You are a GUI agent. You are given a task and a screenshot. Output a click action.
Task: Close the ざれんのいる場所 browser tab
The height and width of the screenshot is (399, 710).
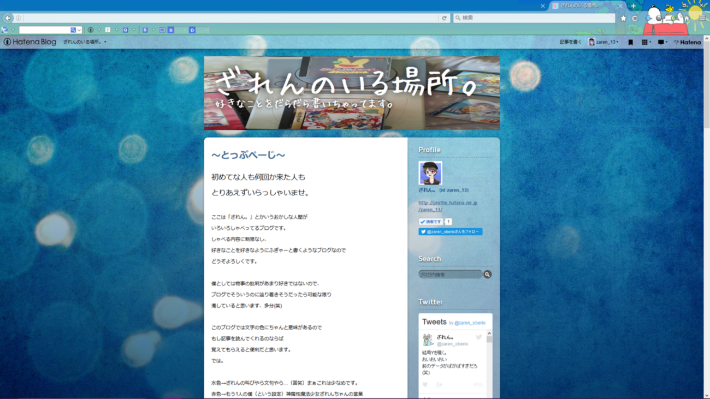coord(620,6)
